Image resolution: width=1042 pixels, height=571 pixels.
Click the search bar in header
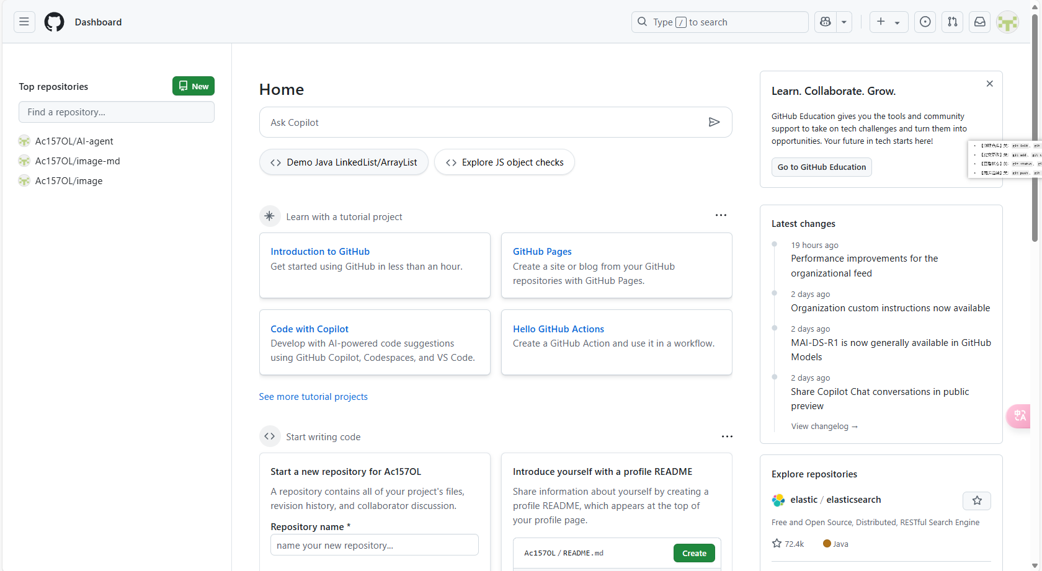719,22
